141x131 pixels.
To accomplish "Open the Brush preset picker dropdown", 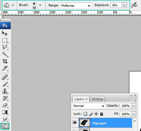I will pos(40,5).
